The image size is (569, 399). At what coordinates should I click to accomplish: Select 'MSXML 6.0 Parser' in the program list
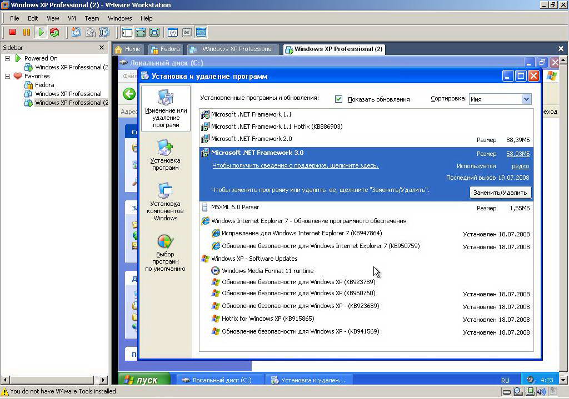click(234, 208)
